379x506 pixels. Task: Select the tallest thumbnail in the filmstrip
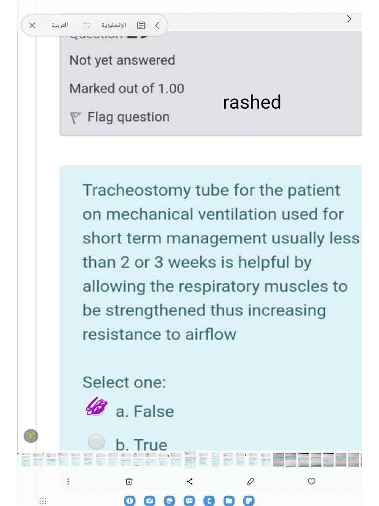[x=190, y=460]
